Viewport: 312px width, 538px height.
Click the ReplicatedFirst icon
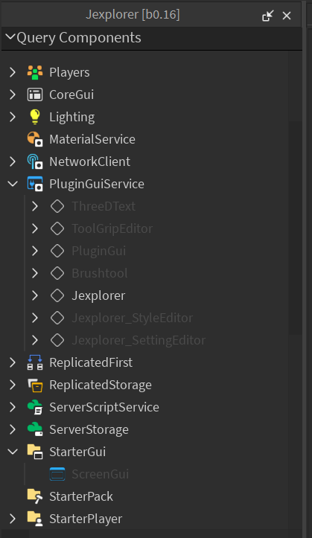tap(35, 362)
